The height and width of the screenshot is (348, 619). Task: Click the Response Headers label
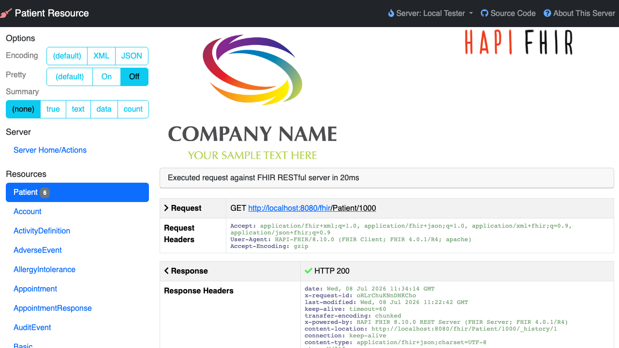[x=199, y=291]
